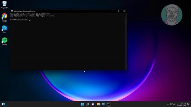Viewport: 191px width, 107px height.
Task: Click the C:\WINDOWS\system32> prompt line
Action: [x=20, y=20]
